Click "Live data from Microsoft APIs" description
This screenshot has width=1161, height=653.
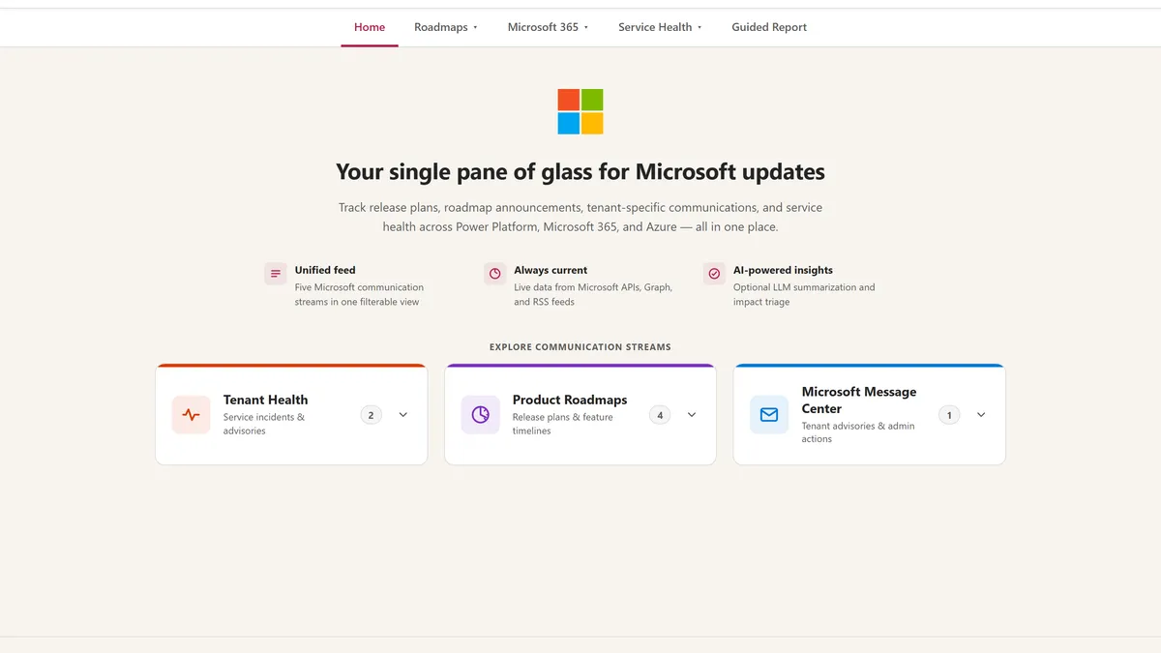[x=593, y=294]
